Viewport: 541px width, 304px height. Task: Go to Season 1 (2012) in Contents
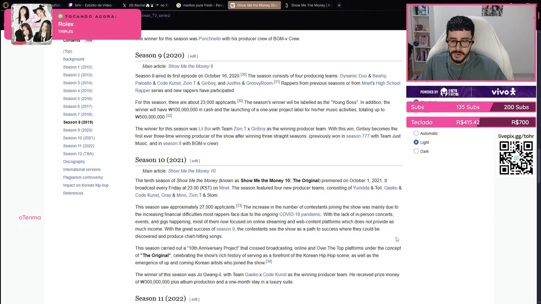(x=77, y=67)
